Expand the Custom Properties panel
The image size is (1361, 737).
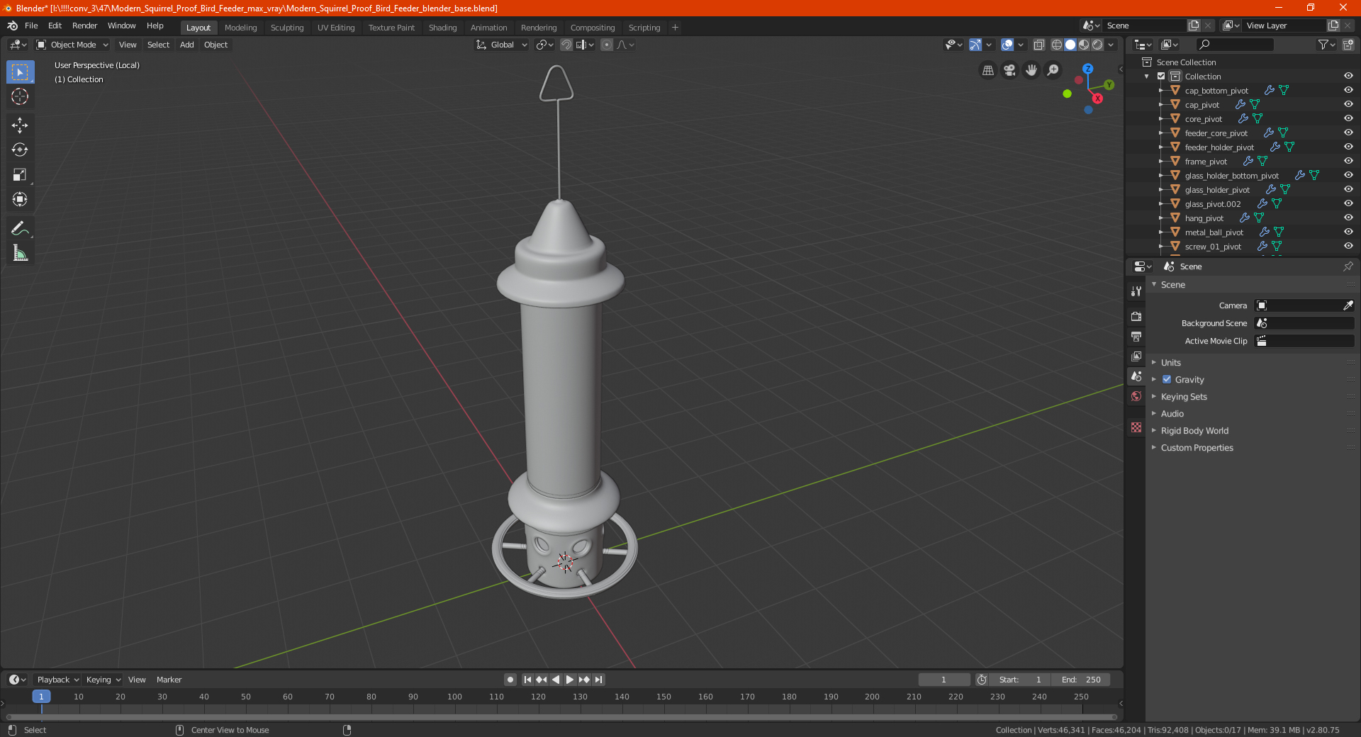pyautogui.click(x=1197, y=447)
